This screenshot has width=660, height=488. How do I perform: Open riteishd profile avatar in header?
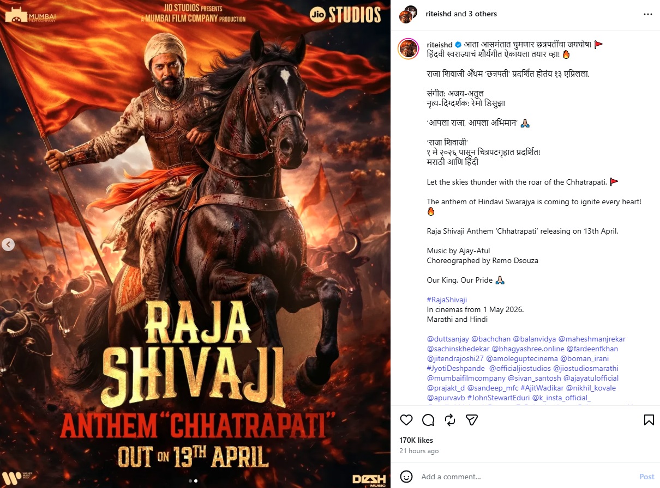click(409, 14)
